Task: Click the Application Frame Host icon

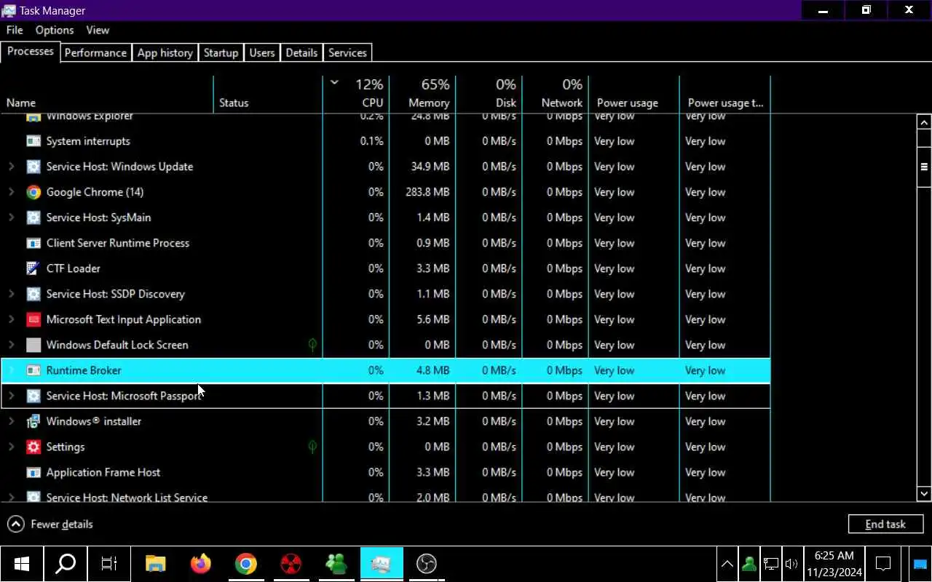Action: tap(33, 472)
